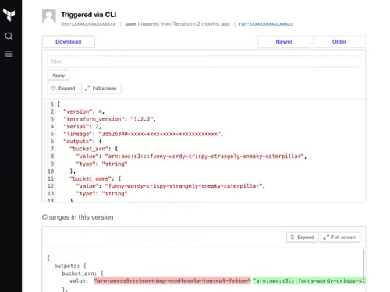390x292 pixels.
Task: Click the added green arn value in diff
Action: 309,280
